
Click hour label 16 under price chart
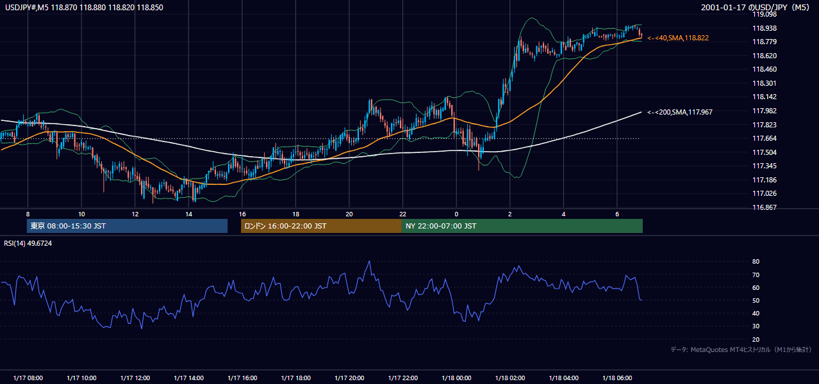pyautogui.click(x=242, y=214)
